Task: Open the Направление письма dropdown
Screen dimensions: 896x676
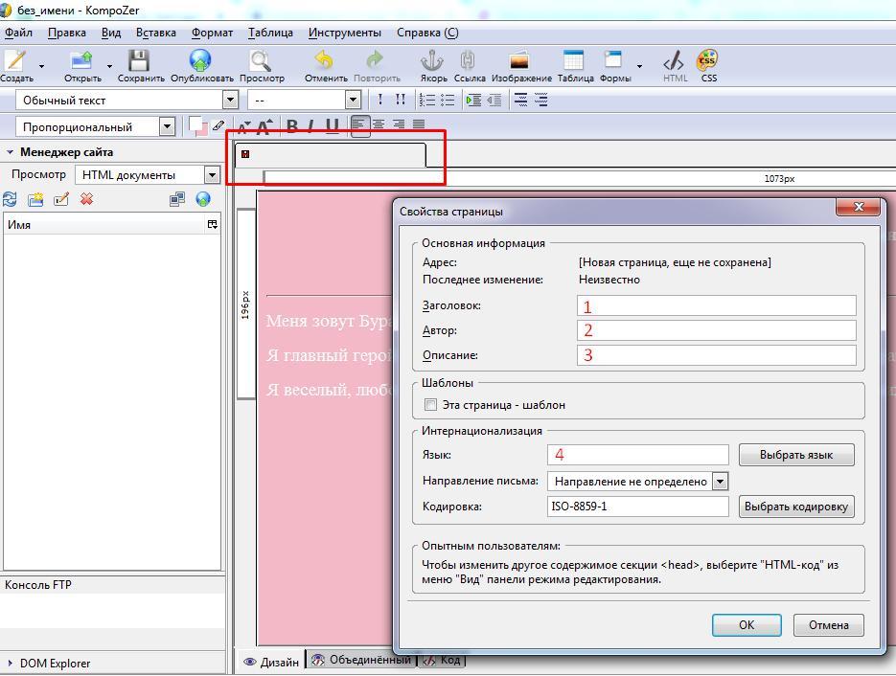Action: click(721, 482)
